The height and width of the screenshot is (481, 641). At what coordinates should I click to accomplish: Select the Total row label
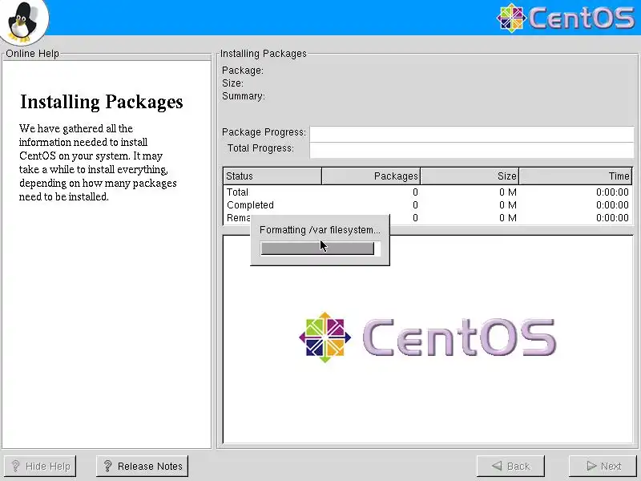pyautogui.click(x=237, y=192)
